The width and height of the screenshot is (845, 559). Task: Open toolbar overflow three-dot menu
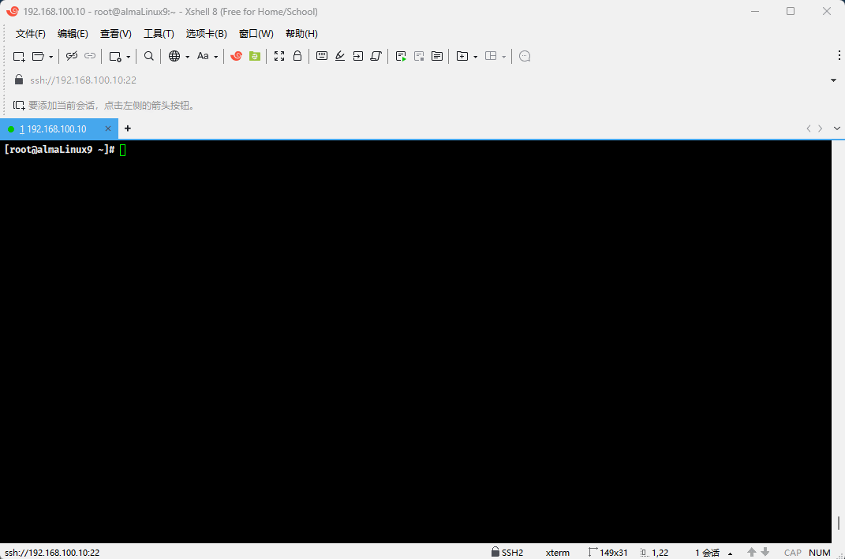[839, 55]
